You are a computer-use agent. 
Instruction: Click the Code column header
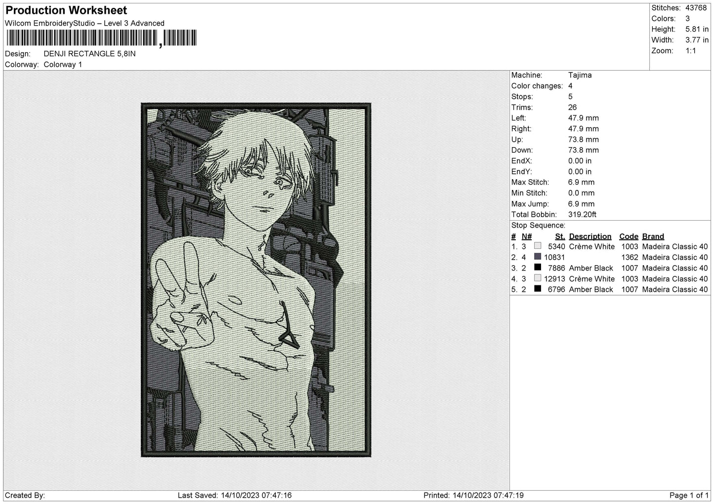tap(629, 236)
